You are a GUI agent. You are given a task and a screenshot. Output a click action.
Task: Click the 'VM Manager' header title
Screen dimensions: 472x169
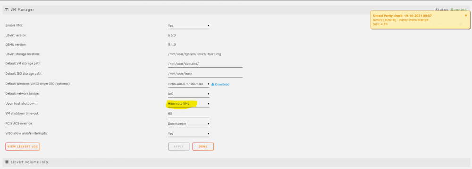pos(22,9)
